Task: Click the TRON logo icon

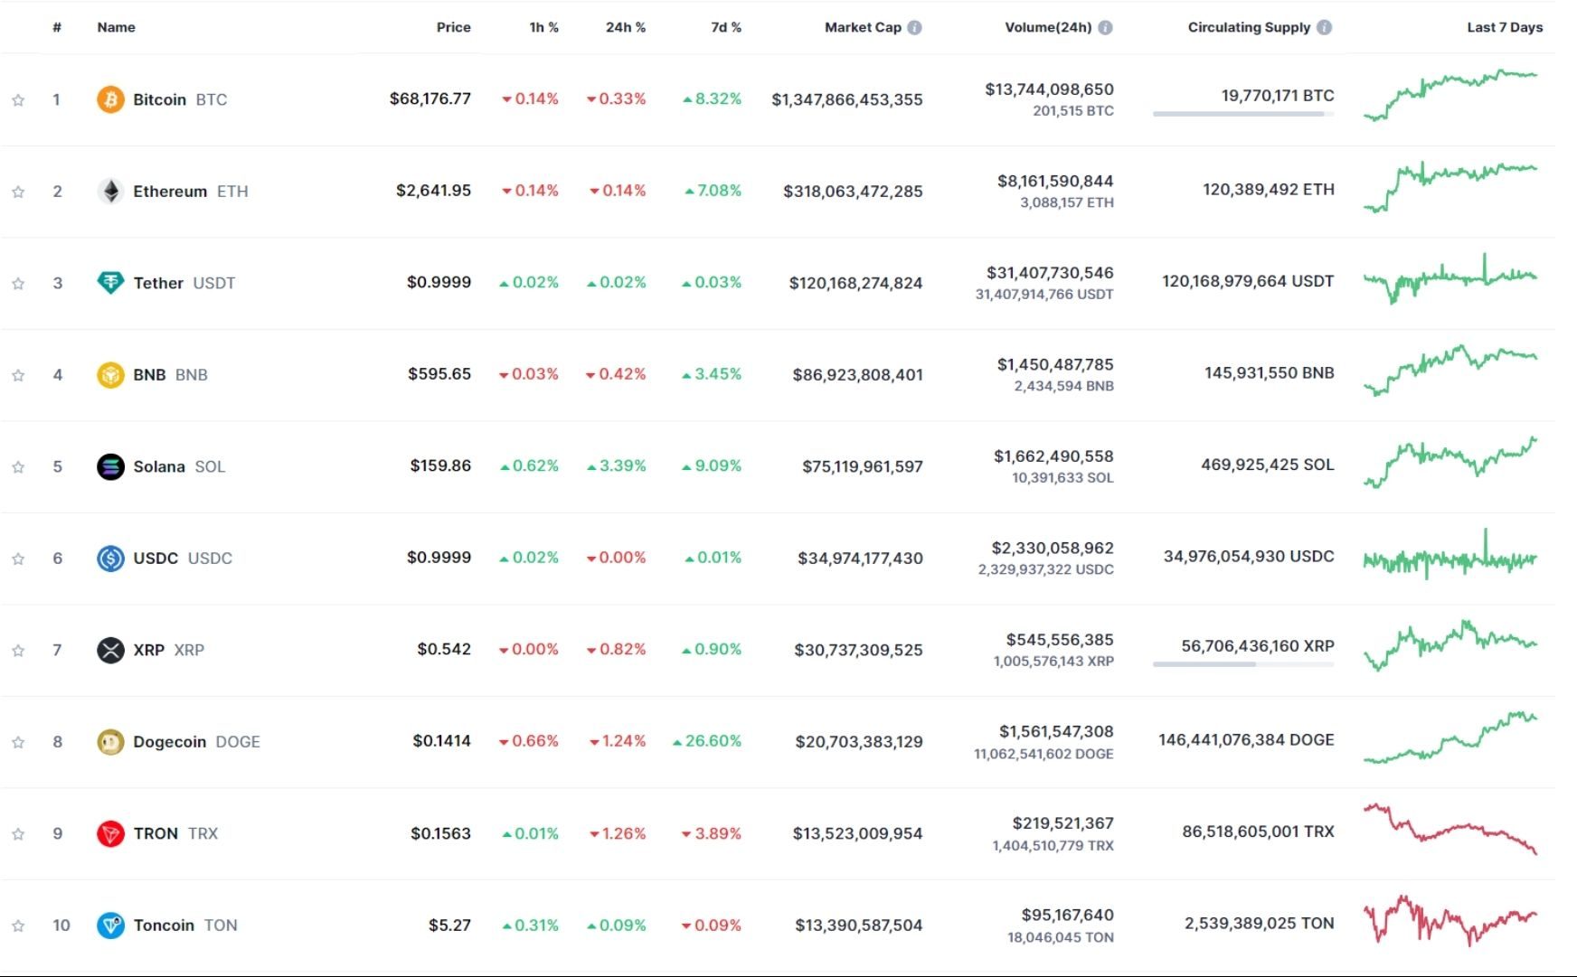Action: coord(109,832)
